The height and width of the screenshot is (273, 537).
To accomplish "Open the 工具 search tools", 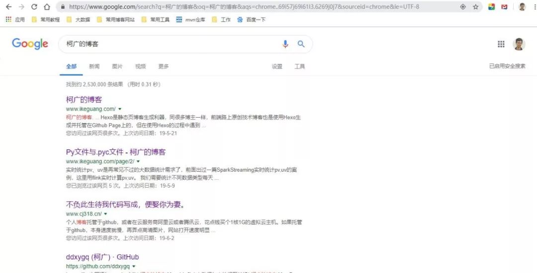I will click(300, 67).
